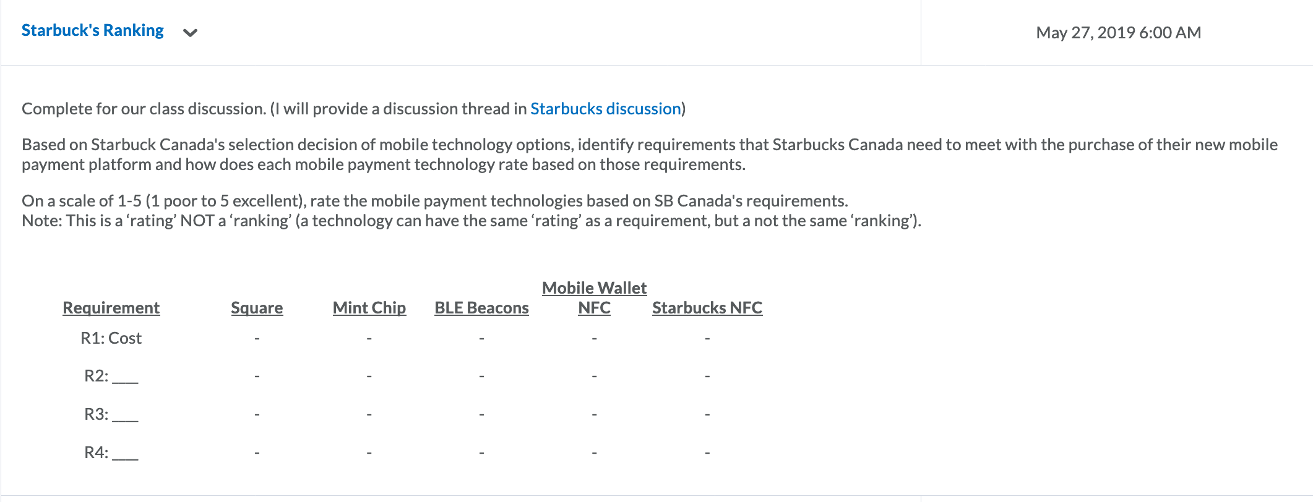Expand the chevron next to Starbuck's Ranking
This screenshot has height=502, width=1313.
click(191, 33)
